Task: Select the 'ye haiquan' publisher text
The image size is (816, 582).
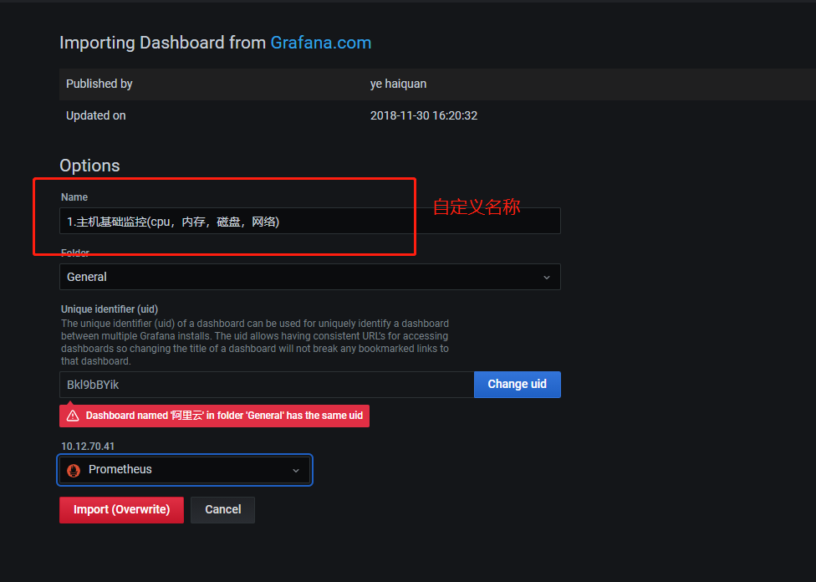Action: [398, 84]
